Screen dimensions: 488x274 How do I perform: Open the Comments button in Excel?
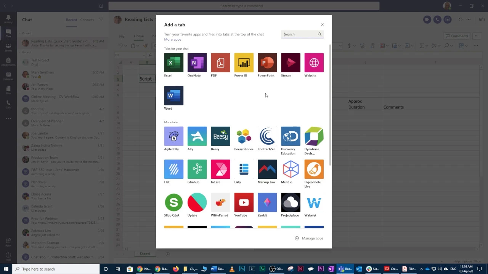457,36
